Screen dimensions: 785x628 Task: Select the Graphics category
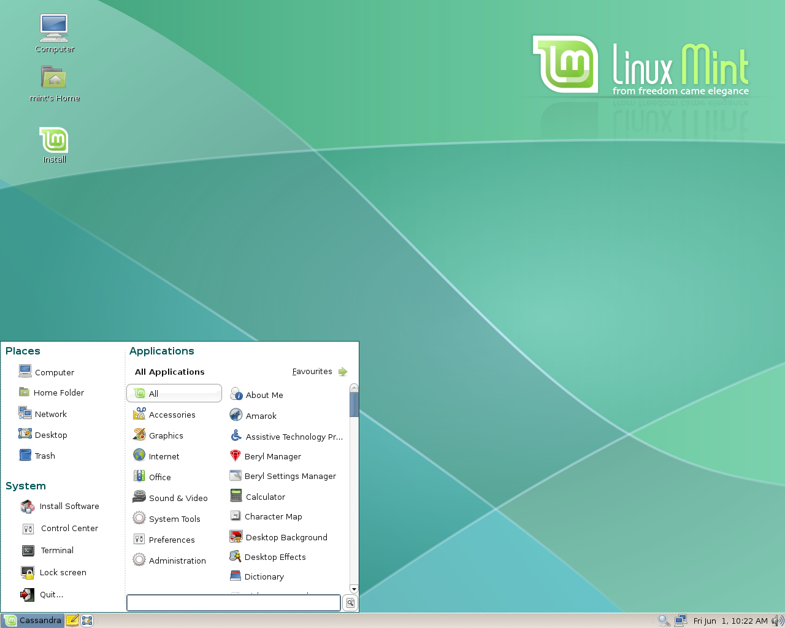pos(158,435)
